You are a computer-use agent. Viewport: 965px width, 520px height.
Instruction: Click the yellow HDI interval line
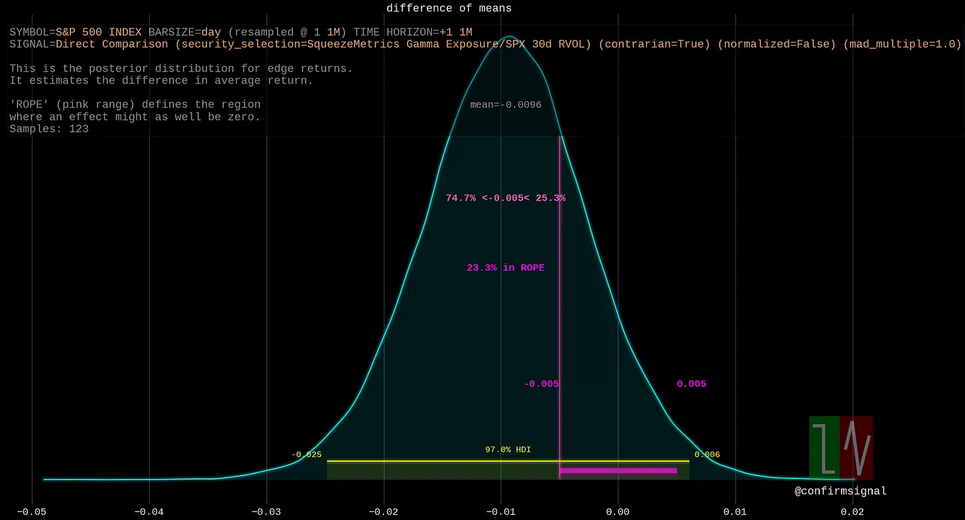508,460
